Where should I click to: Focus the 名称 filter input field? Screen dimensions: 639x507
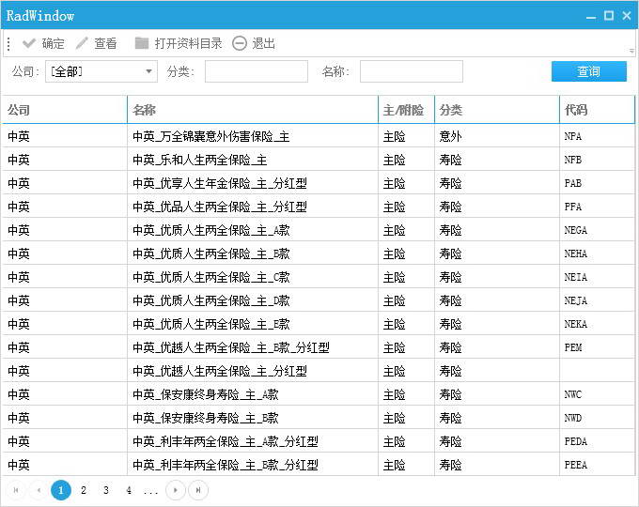click(412, 71)
